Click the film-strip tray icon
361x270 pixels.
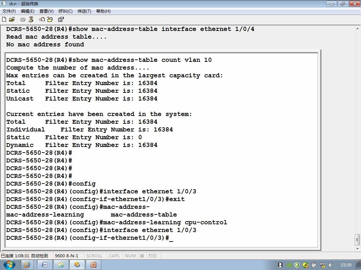tap(280, 265)
